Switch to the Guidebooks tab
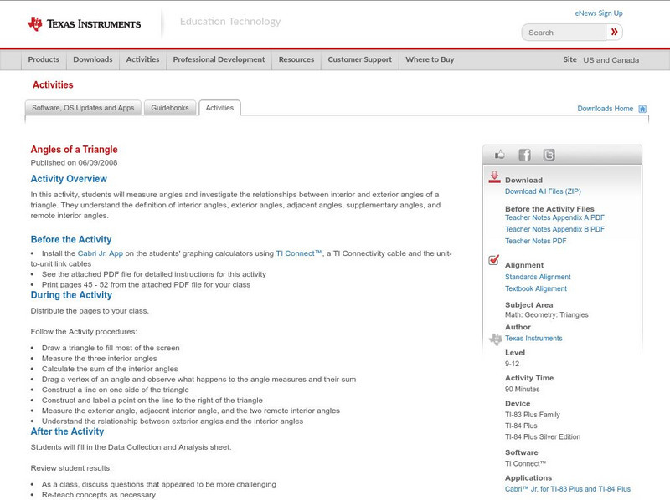The image size is (670, 500). pos(170,108)
